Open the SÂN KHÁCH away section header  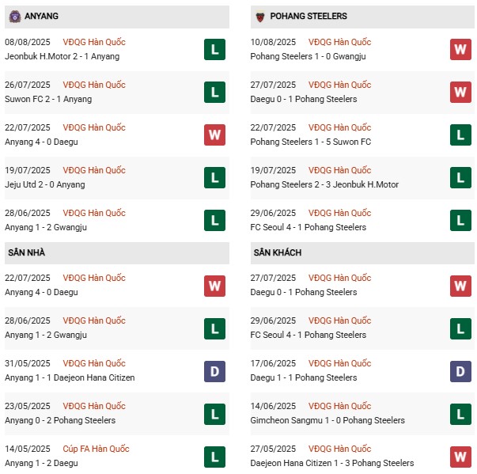(278, 252)
